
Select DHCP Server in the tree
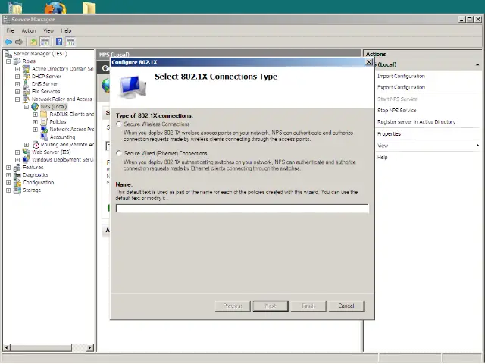46,76
